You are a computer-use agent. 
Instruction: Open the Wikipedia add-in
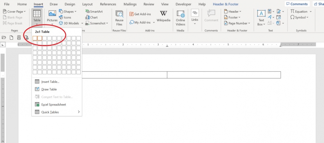point(163,16)
